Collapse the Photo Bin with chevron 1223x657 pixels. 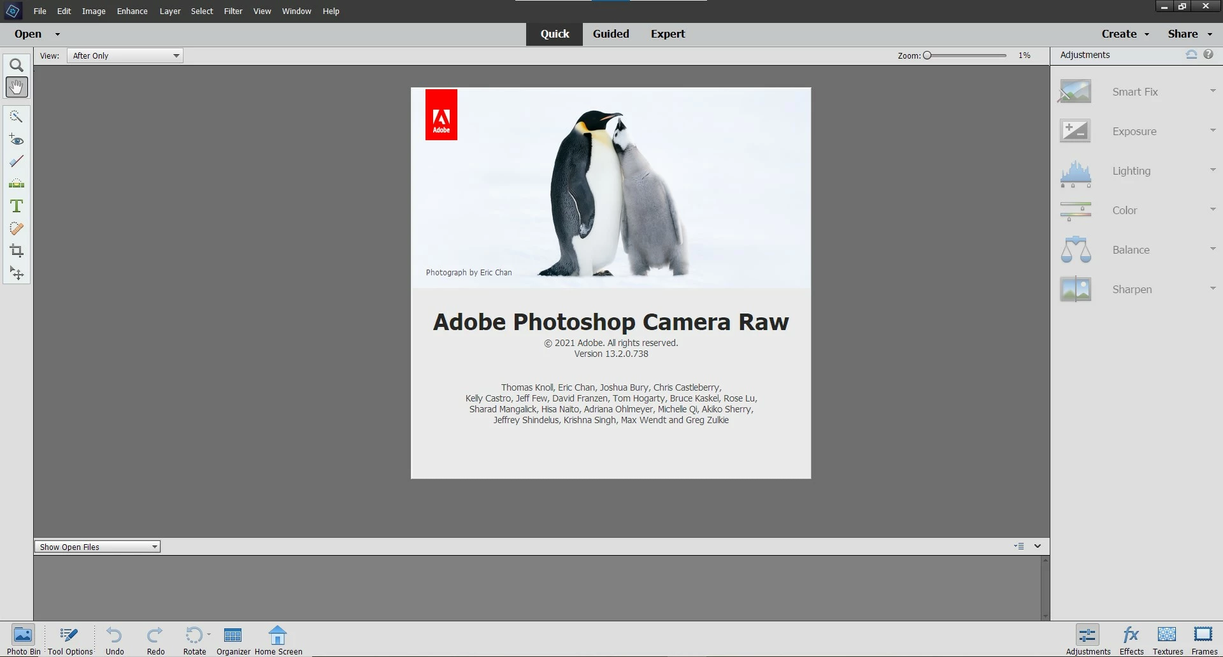click(1038, 546)
